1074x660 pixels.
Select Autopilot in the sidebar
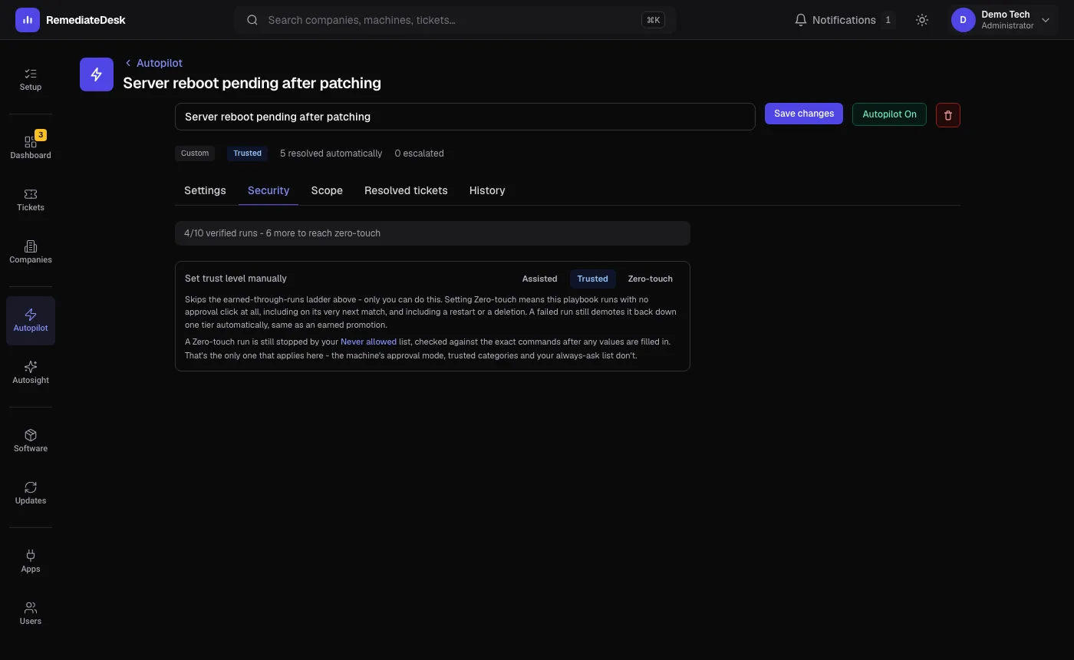31,320
